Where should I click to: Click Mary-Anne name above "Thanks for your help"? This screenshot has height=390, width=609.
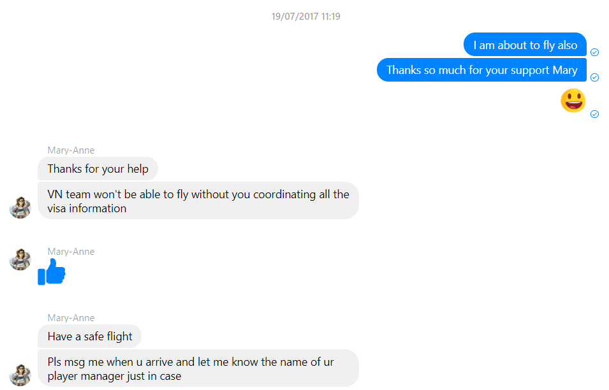point(71,150)
